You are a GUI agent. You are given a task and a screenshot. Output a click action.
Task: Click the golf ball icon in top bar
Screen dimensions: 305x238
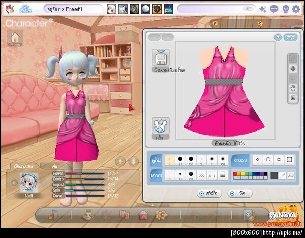pos(145,9)
